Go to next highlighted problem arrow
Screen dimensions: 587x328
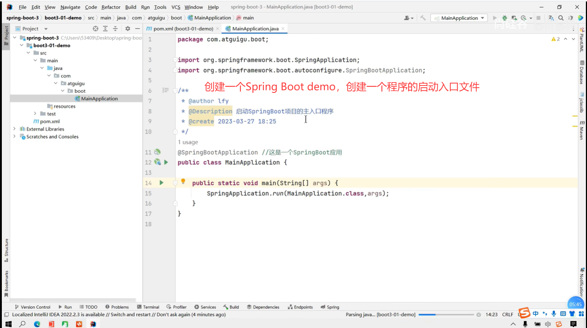pos(573,39)
